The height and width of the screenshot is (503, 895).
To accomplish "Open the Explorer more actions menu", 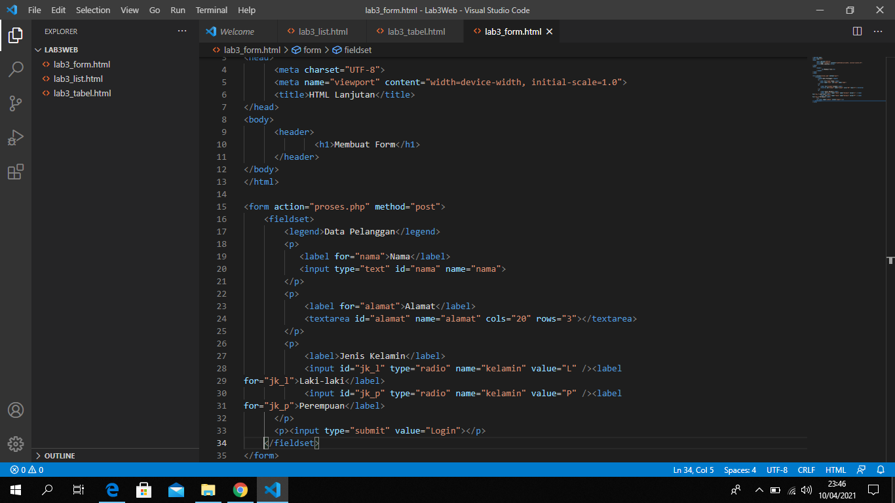I will [x=181, y=31].
